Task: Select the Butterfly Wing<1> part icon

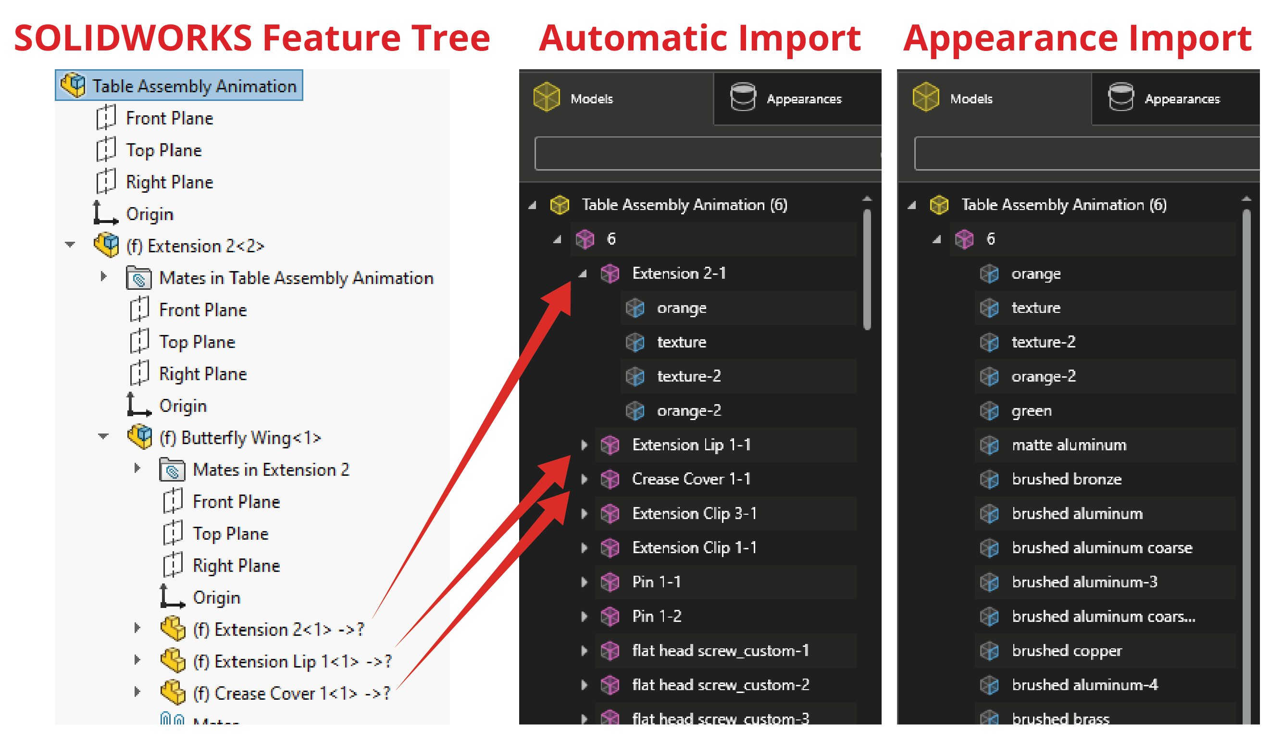Action: 140,437
